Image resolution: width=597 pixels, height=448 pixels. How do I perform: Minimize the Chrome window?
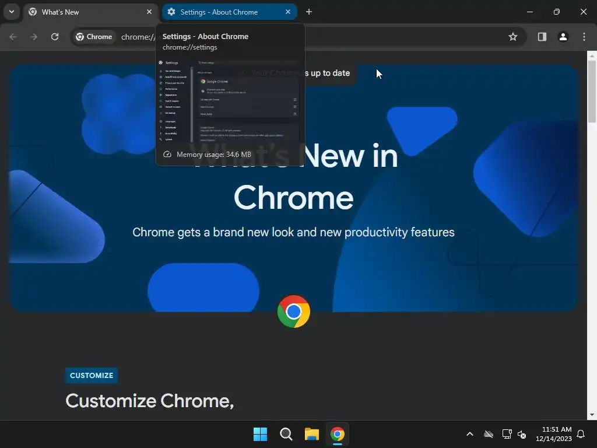[x=529, y=12]
